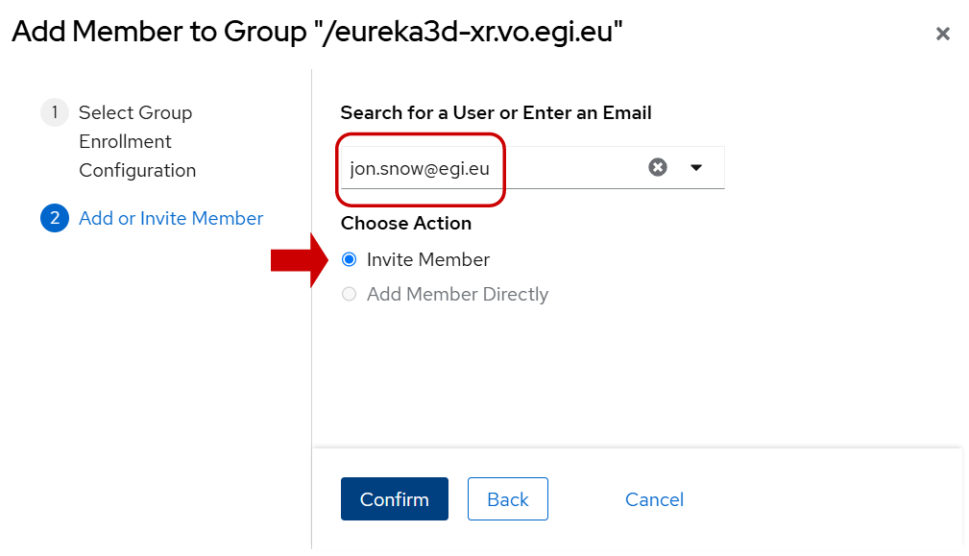The width and height of the screenshot is (969, 556).
Task: Open the Add or Invite Member step
Action: coord(171,218)
